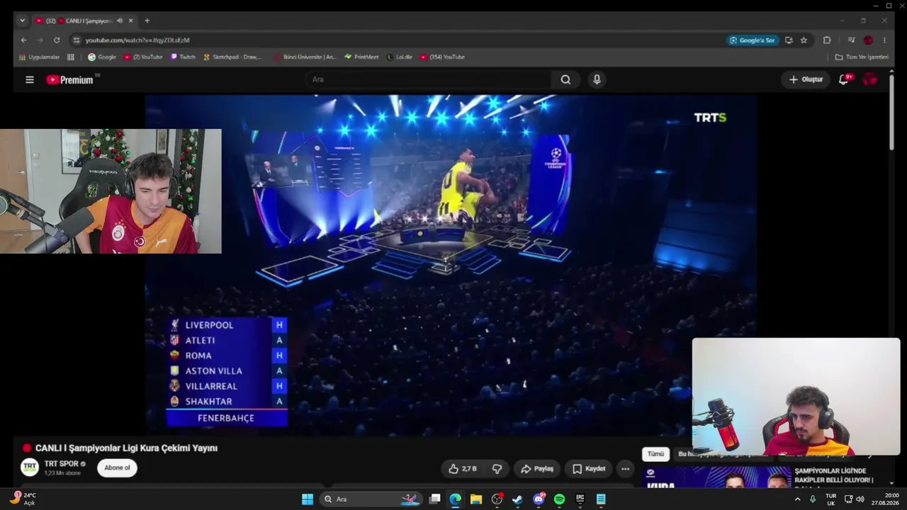Go back in browser history

coord(24,40)
